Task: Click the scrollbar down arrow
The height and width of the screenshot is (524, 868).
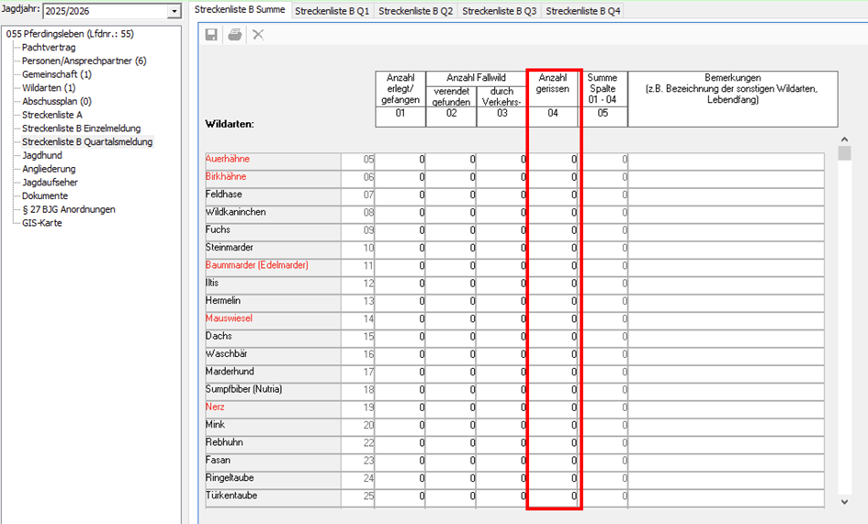Action: click(x=844, y=502)
